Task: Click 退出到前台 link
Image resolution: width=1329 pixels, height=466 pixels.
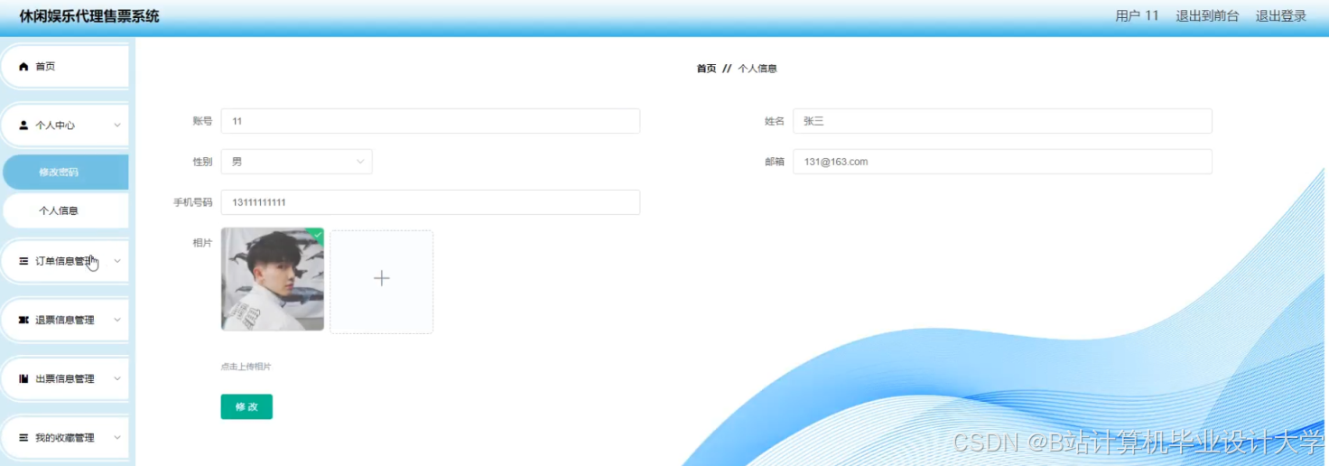Action: pos(1207,15)
